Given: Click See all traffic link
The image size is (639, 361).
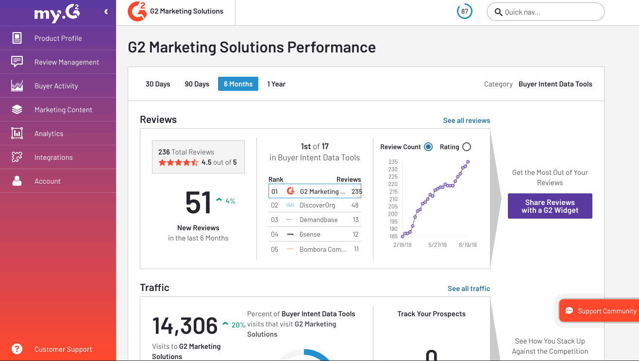Looking at the screenshot, I should (x=469, y=289).
